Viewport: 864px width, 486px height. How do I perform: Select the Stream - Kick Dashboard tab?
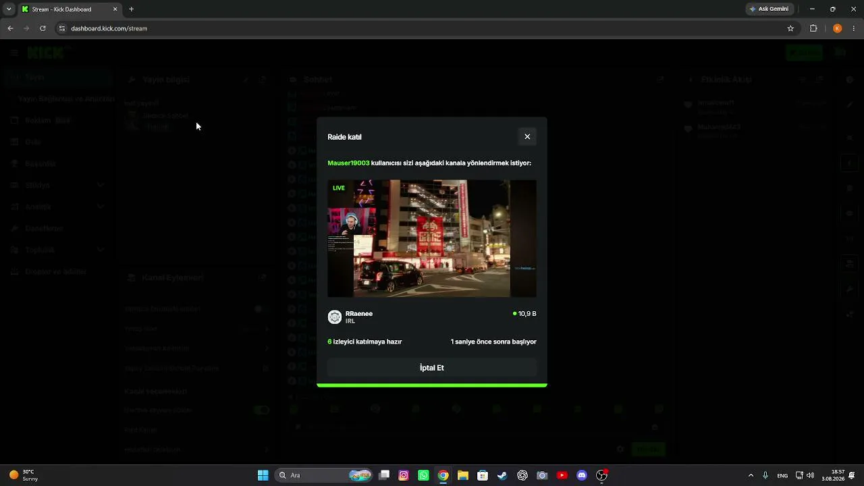tap(69, 9)
